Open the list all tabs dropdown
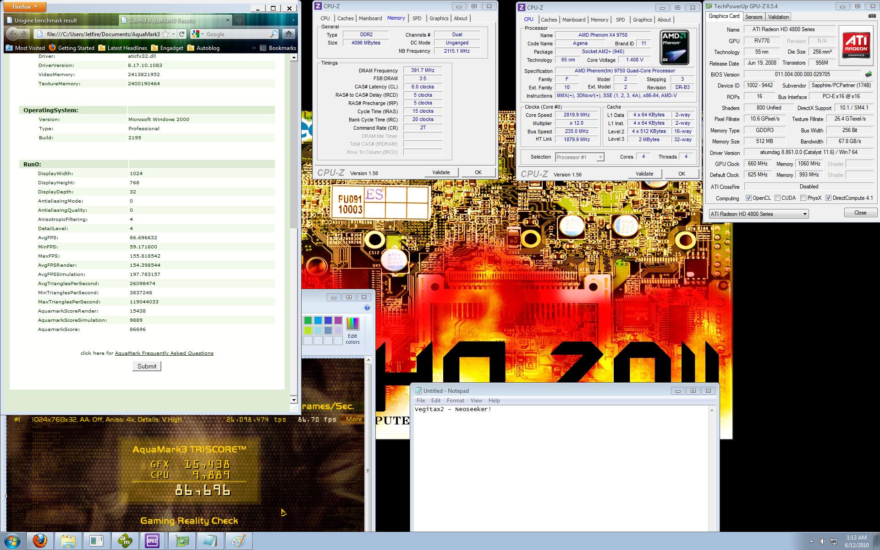The width and height of the screenshot is (880, 550). [x=293, y=20]
